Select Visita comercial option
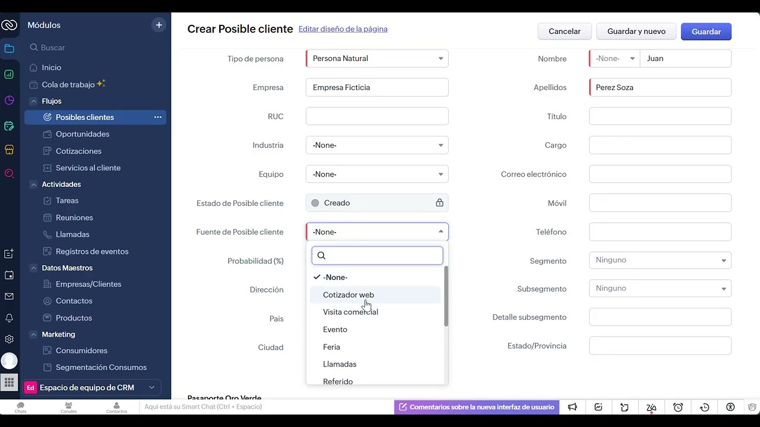760x427 pixels. coord(375,312)
